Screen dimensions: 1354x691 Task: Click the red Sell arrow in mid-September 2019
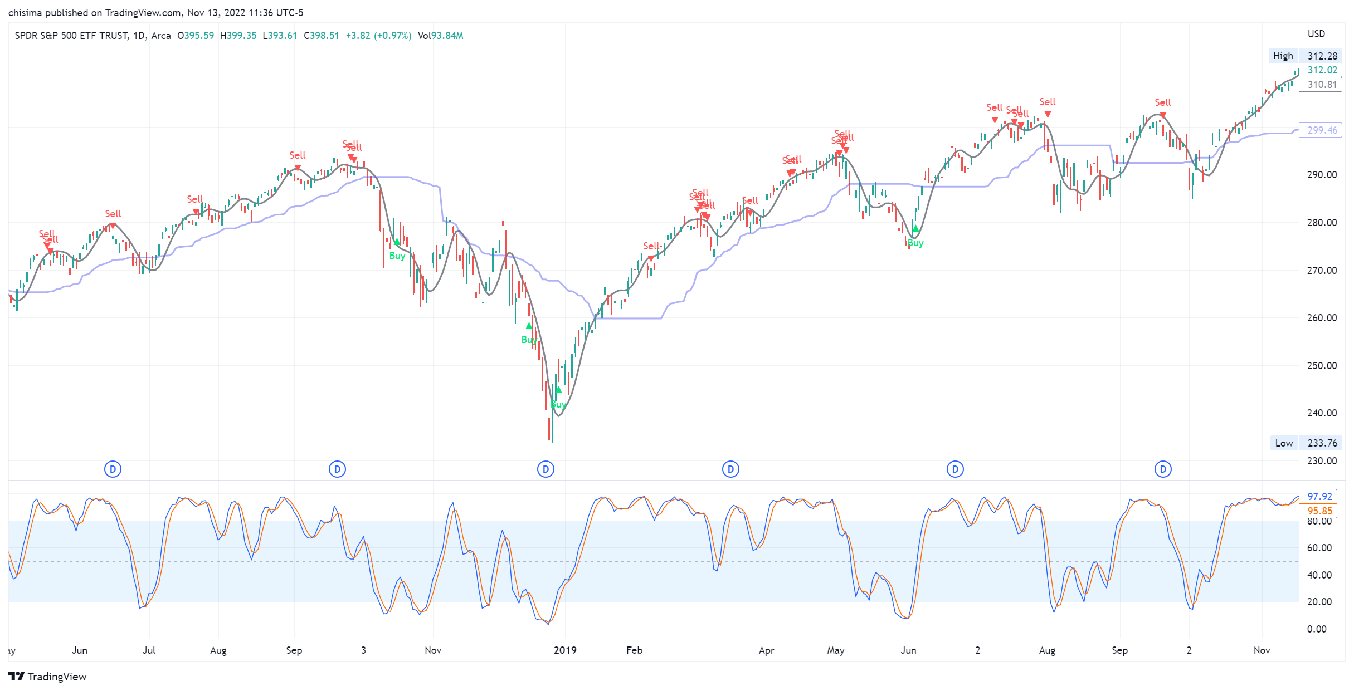tap(1163, 115)
